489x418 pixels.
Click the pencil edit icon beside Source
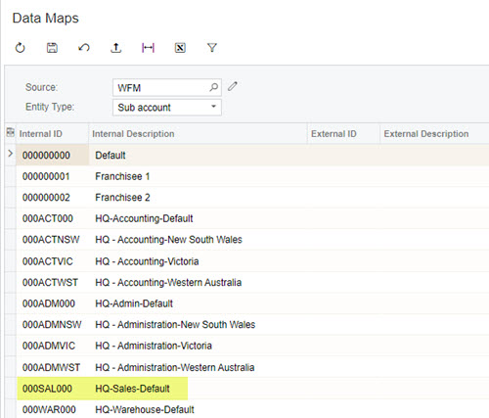233,87
